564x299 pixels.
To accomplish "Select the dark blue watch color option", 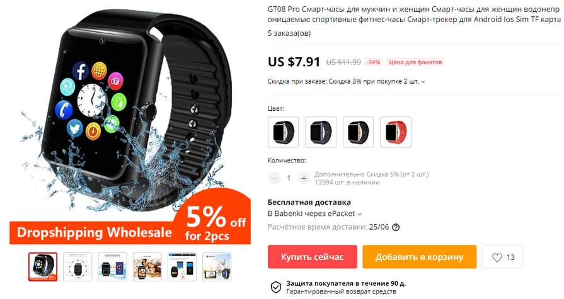I will (321, 132).
